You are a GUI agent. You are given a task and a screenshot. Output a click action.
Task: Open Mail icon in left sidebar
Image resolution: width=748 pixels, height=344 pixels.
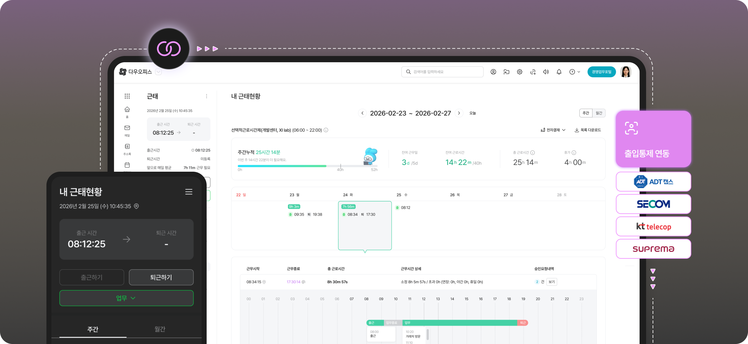tap(127, 128)
